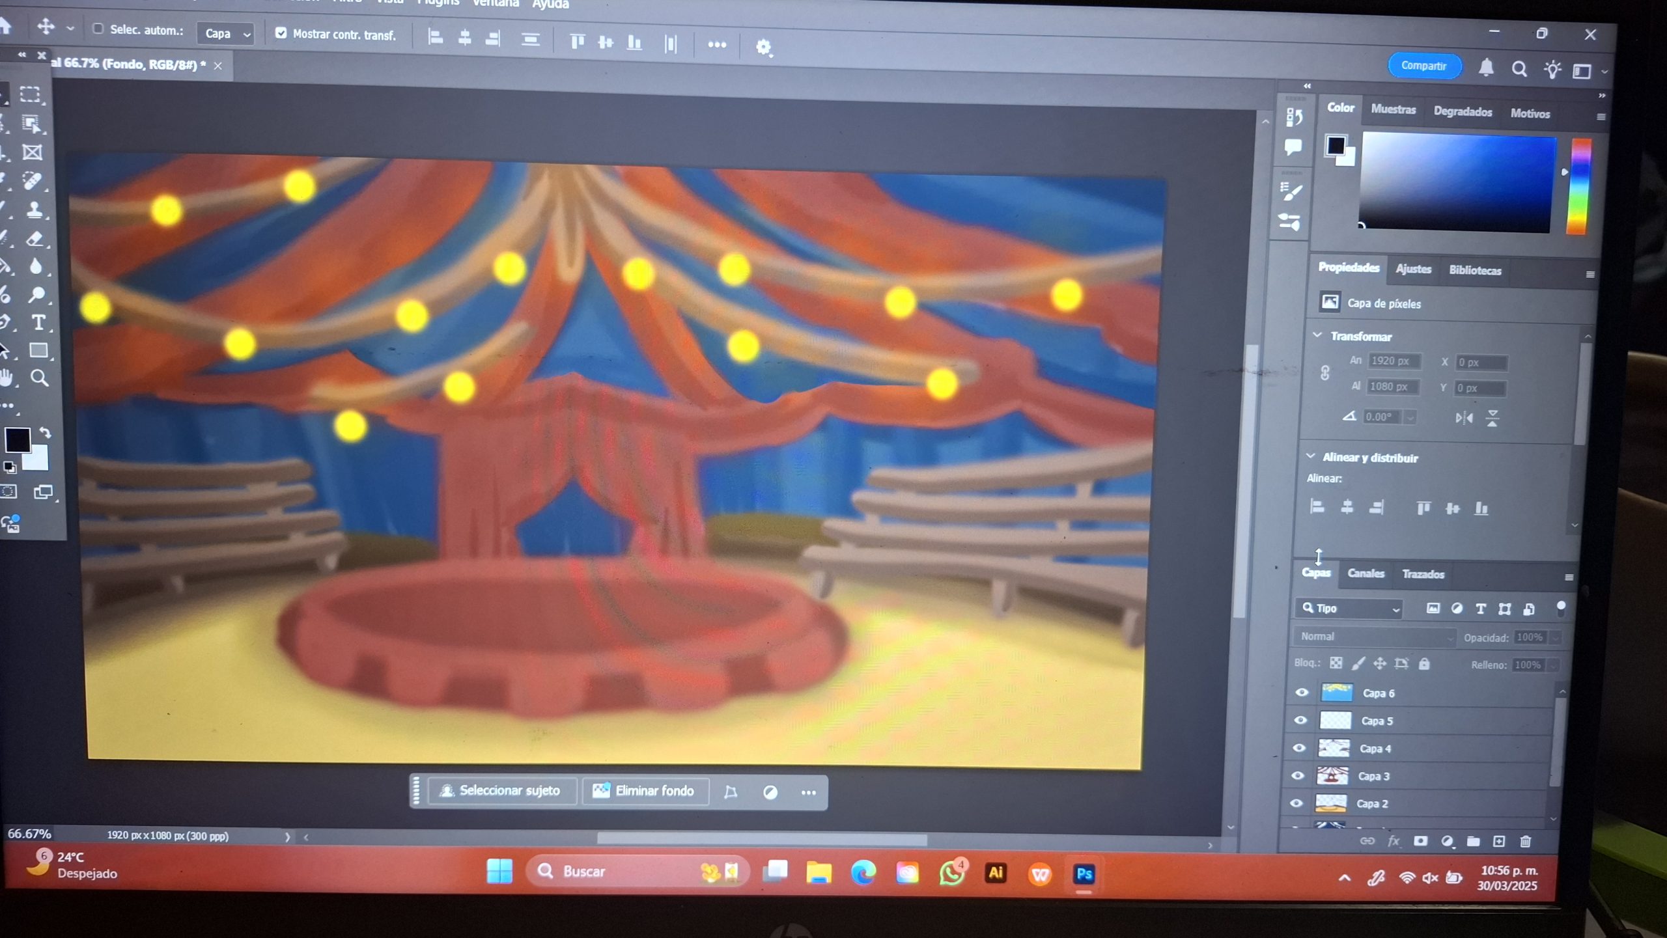
Task: Open the Muestras tab
Action: (x=1393, y=109)
